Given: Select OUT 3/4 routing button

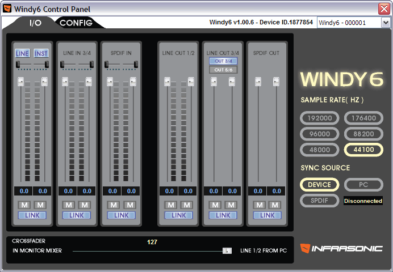Looking at the screenshot, I should pyautogui.click(x=223, y=61).
